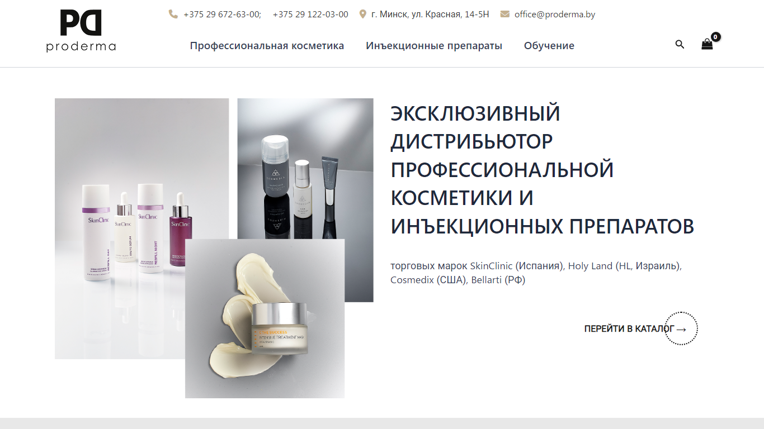
Task: Open Профессиональная косметика menu
Action: click(267, 46)
